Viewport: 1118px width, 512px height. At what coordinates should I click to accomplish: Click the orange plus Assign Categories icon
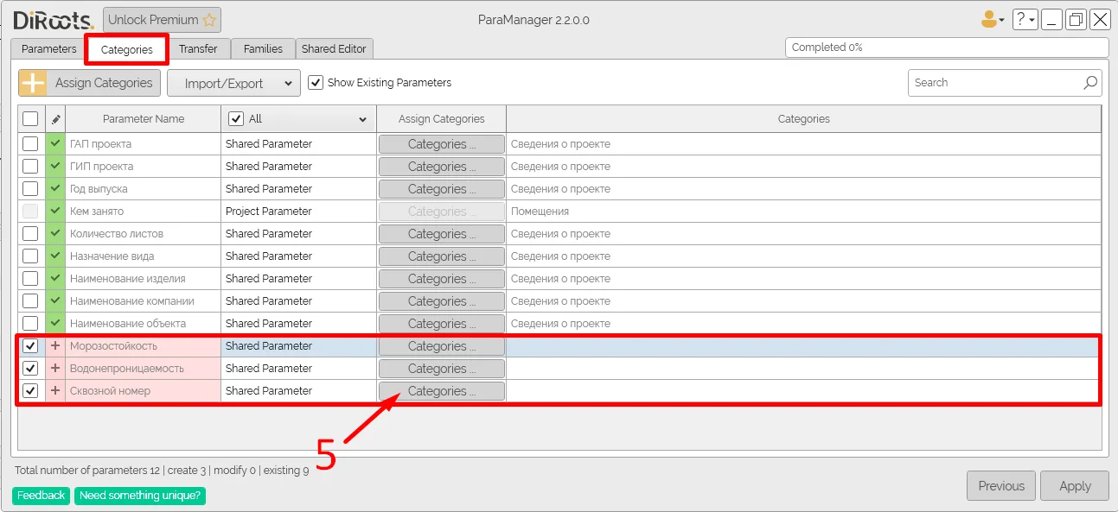coord(33,83)
